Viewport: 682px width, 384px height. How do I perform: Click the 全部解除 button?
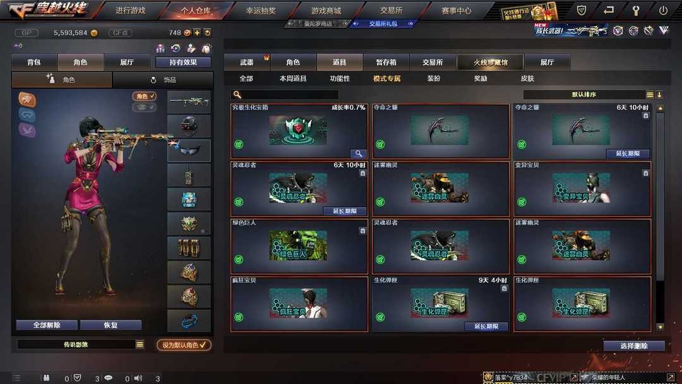(47, 325)
